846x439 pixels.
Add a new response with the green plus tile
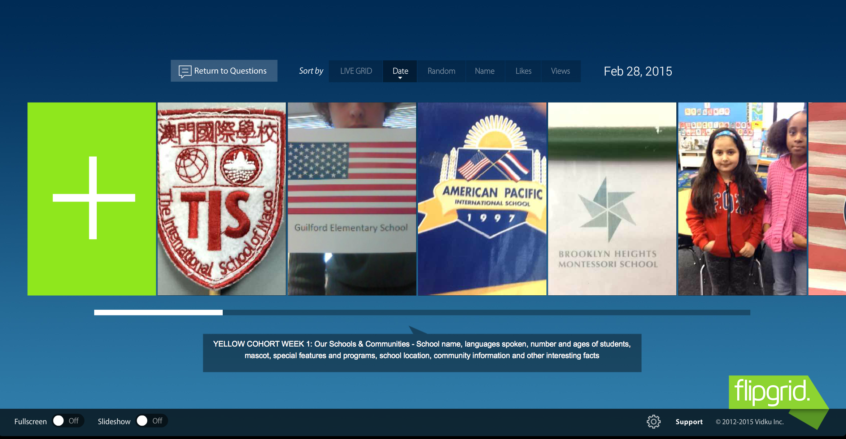click(x=92, y=199)
